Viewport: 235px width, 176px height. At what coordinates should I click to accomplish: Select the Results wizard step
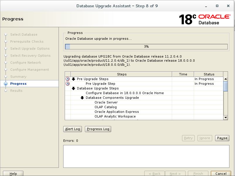[x=16, y=91]
